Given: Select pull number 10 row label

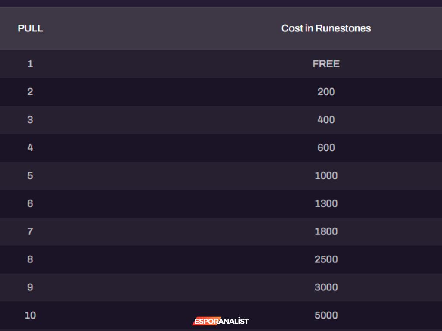Looking at the screenshot, I should click(x=30, y=315).
